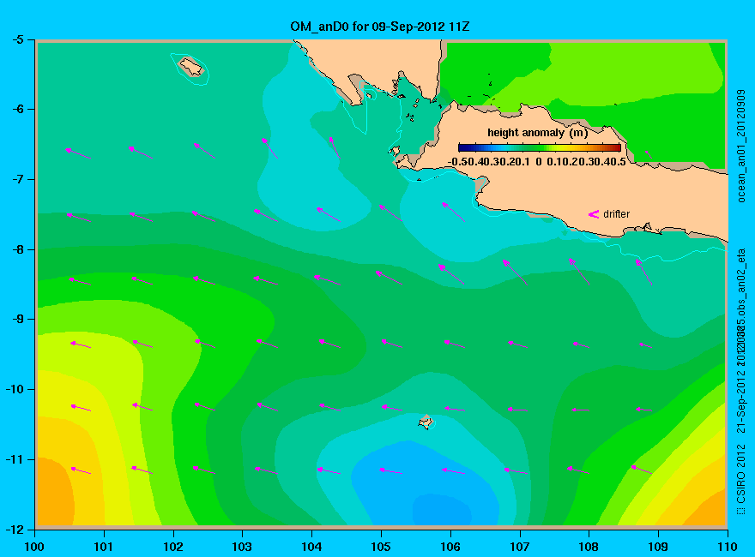Select the magenta drifter arrow legend symbol

click(x=594, y=214)
